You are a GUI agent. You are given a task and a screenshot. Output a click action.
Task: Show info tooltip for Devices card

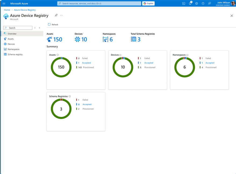[120, 55]
